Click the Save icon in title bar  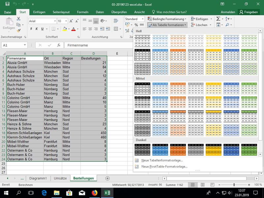pyautogui.click(x=7, y=4)
